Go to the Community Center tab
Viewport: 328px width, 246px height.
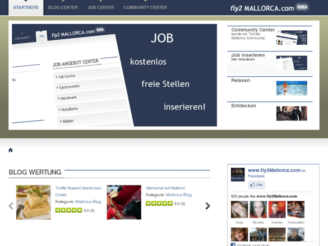[145, 8]
